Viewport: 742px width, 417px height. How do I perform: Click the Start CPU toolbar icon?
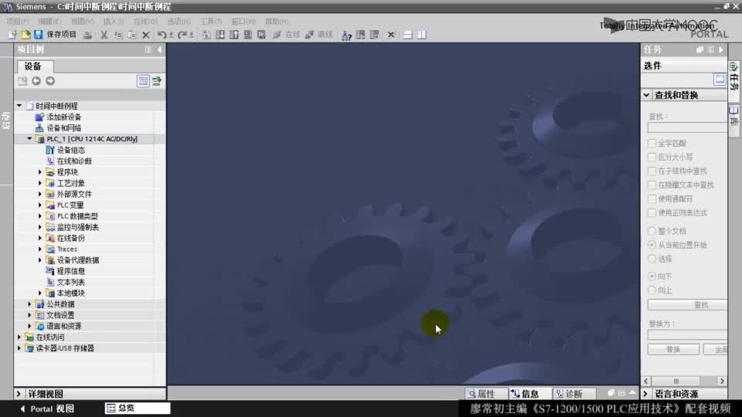click(361, 35)
